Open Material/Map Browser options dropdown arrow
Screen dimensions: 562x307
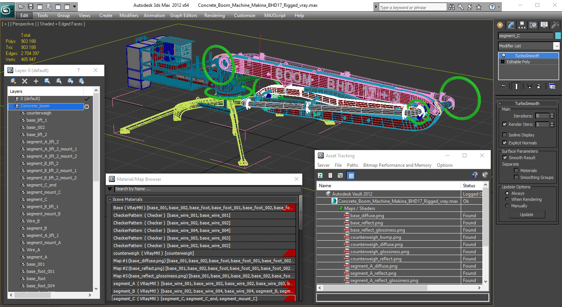pos(110,189)
